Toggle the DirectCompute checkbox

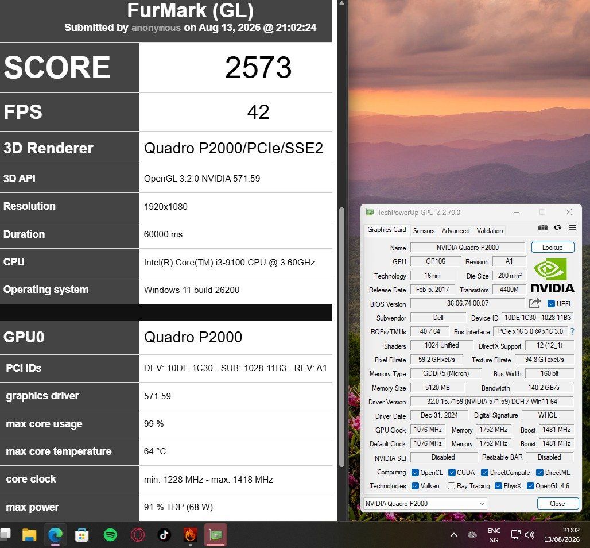[x=484, y=472]
